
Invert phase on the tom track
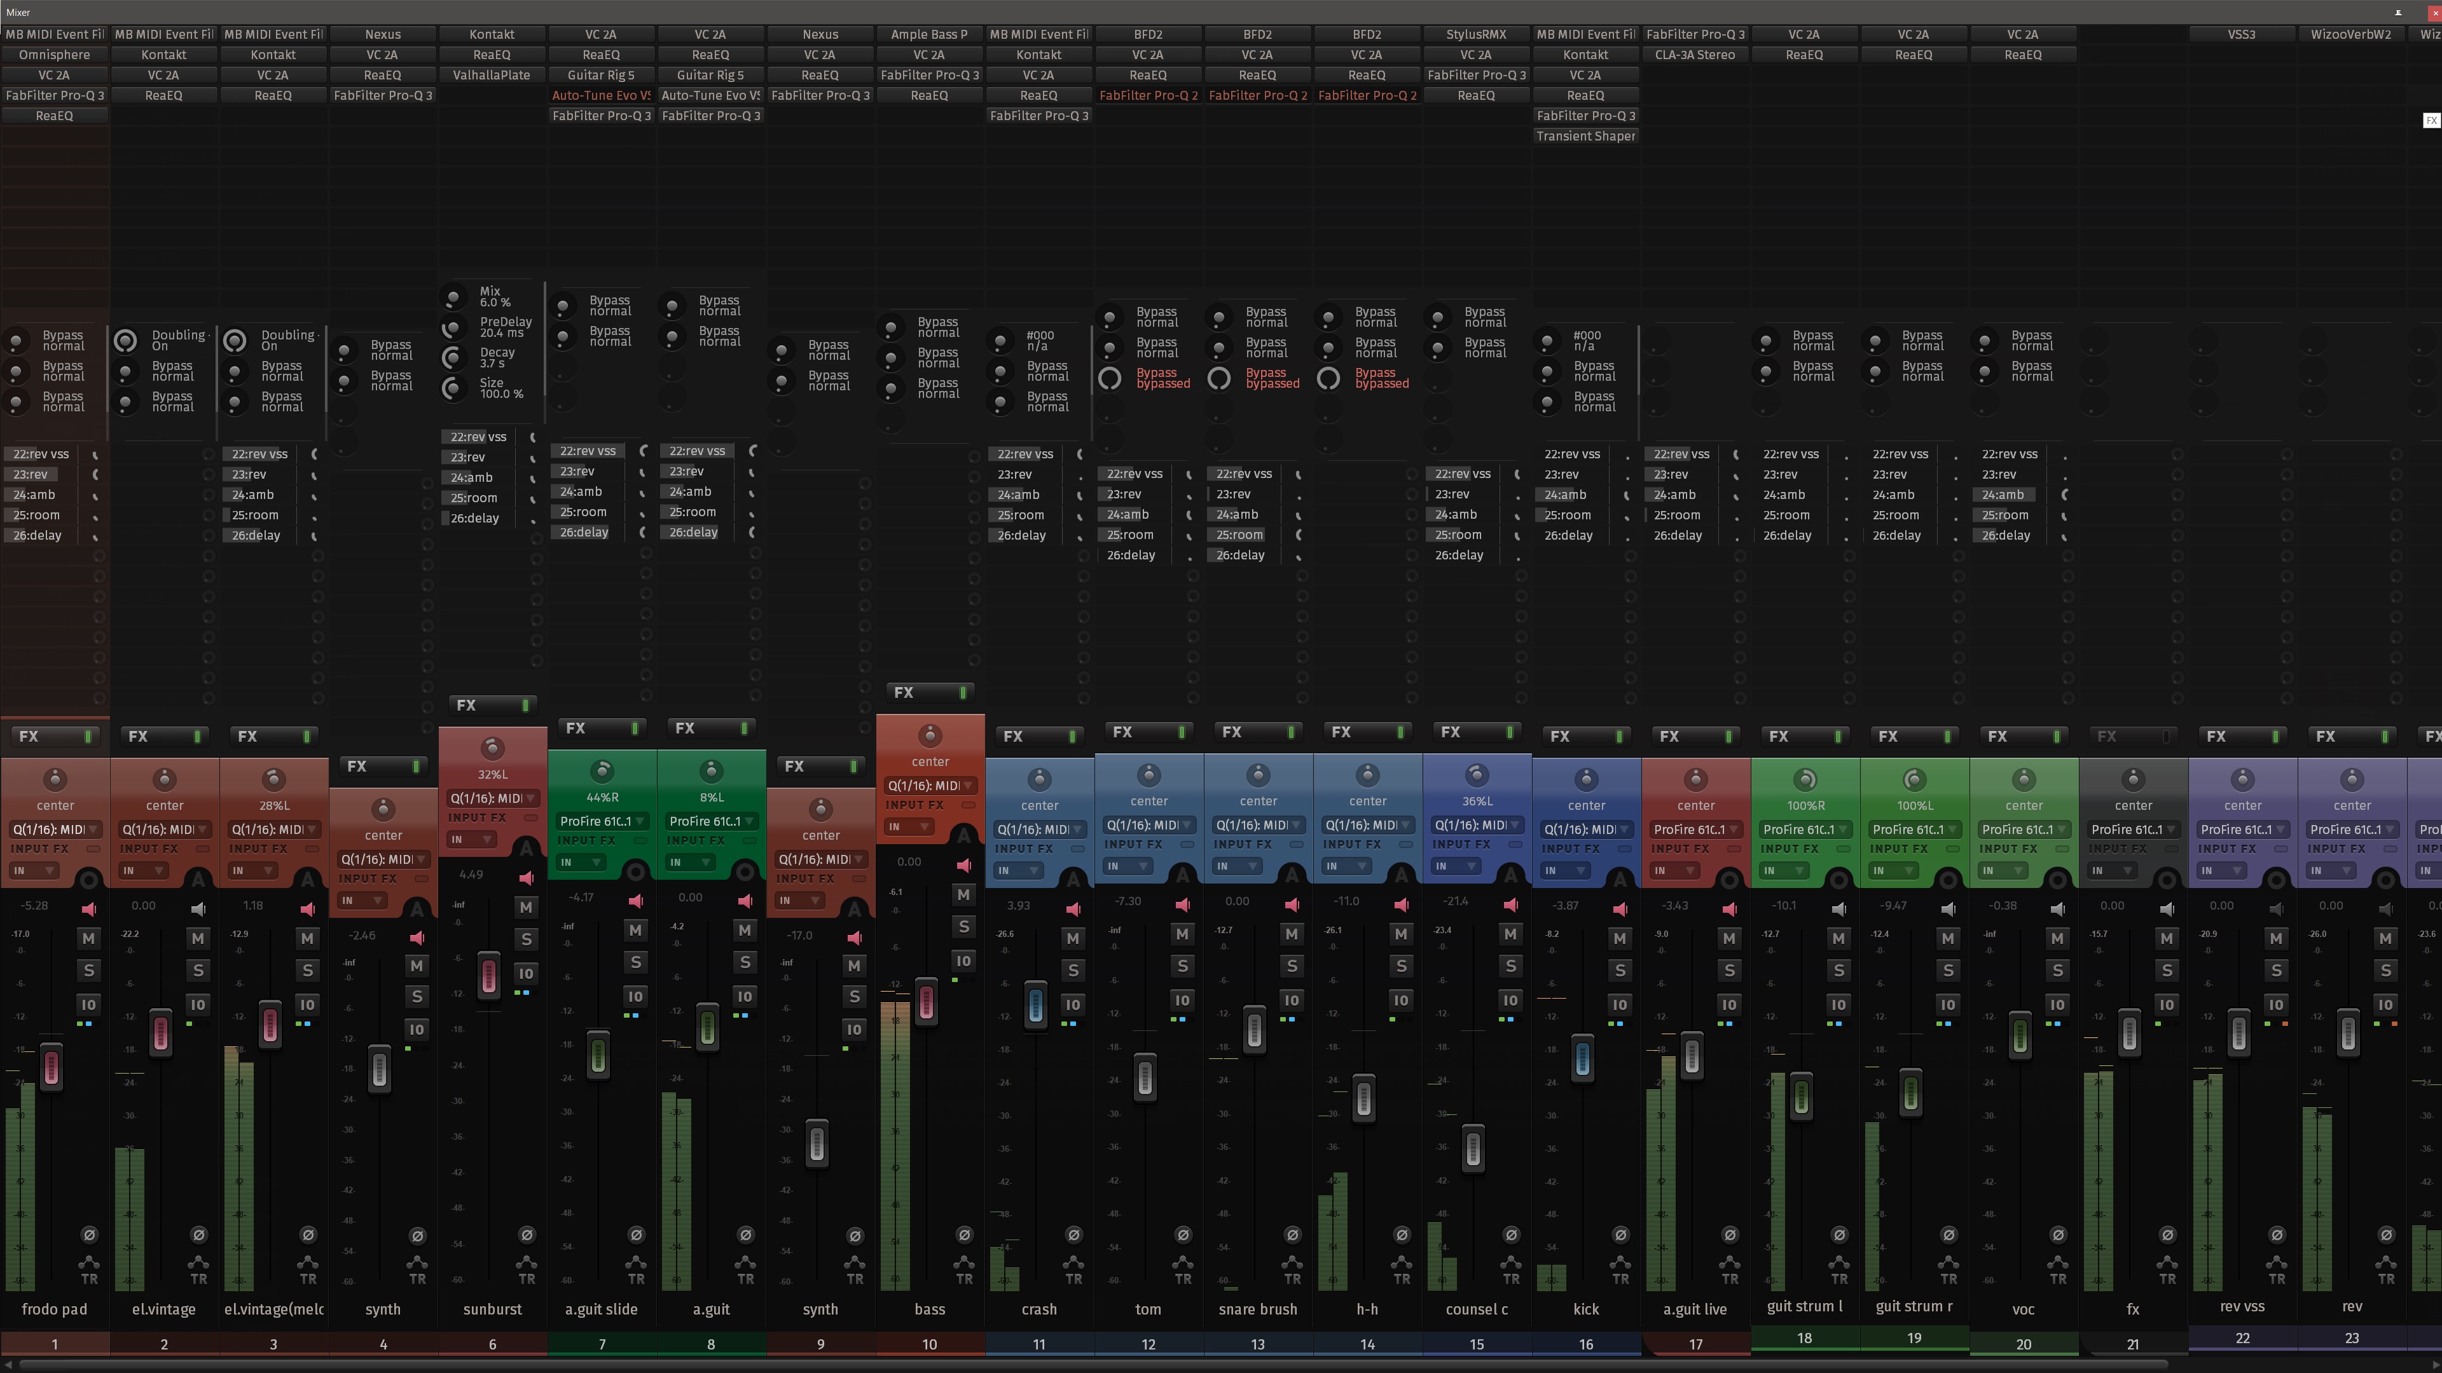pyautogui.click(x=1183, y=1234)
